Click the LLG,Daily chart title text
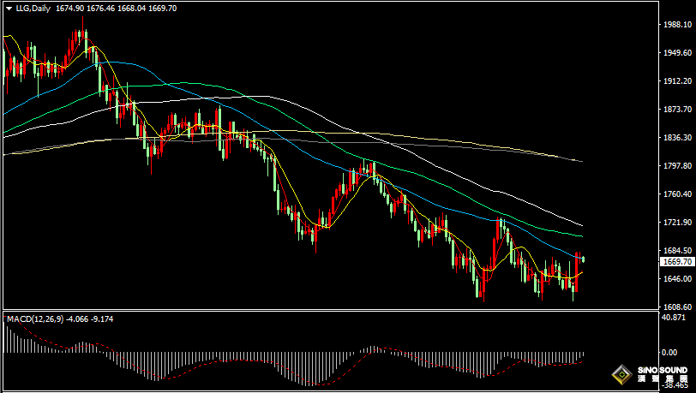 point(34,8)
